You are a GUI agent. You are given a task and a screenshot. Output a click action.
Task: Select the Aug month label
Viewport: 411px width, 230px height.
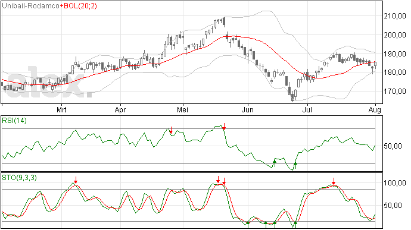point(375,109)
